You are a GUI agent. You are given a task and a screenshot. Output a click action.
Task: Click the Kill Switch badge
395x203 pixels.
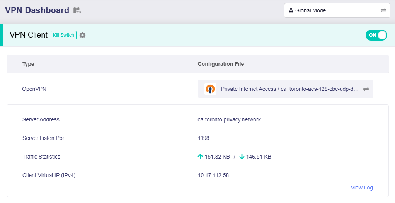(x=63, y=35)
